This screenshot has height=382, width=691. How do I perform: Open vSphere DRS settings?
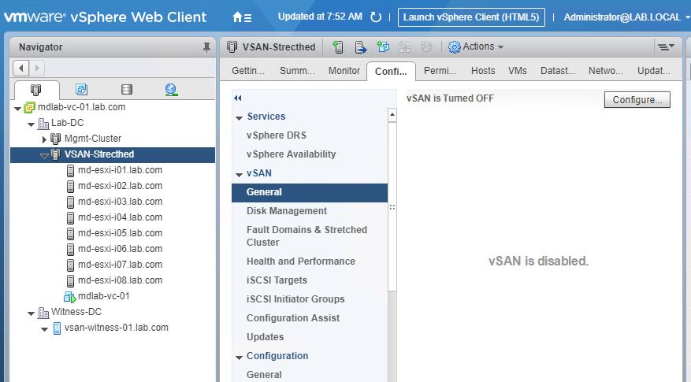277,135
